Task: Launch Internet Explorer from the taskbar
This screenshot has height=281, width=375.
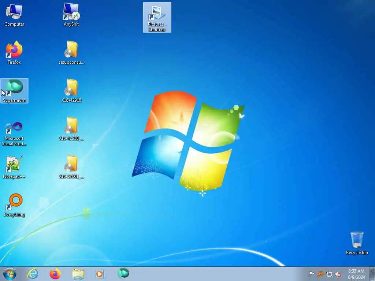Action: click(x=33, y=274)
